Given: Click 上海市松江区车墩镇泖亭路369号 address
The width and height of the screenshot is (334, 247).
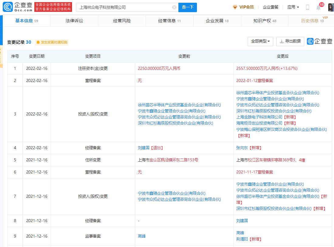Looking at the screenshot, I should [270, 160].
